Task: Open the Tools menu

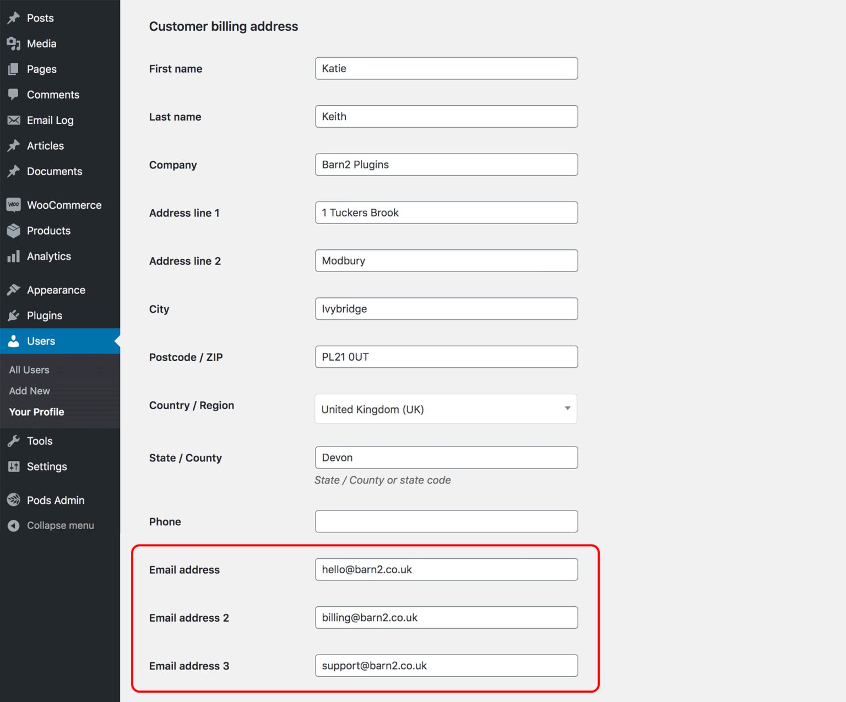Action: click(x=38, y=440)
